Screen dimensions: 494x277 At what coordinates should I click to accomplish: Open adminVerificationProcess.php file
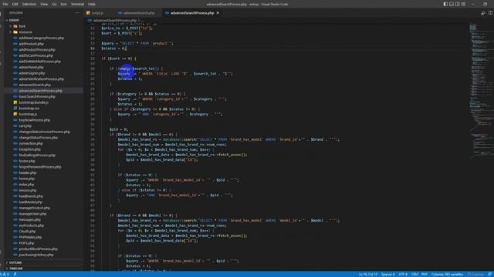41,78
